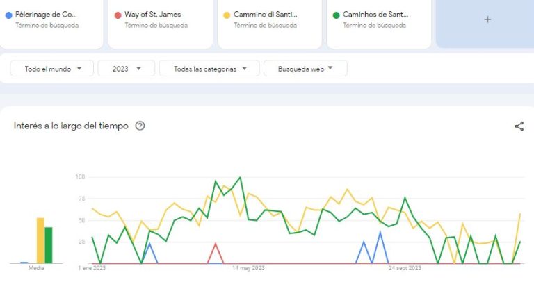Open the Todo el mundo region dropdown
The image size is (534, 282).
pos(51,68)
